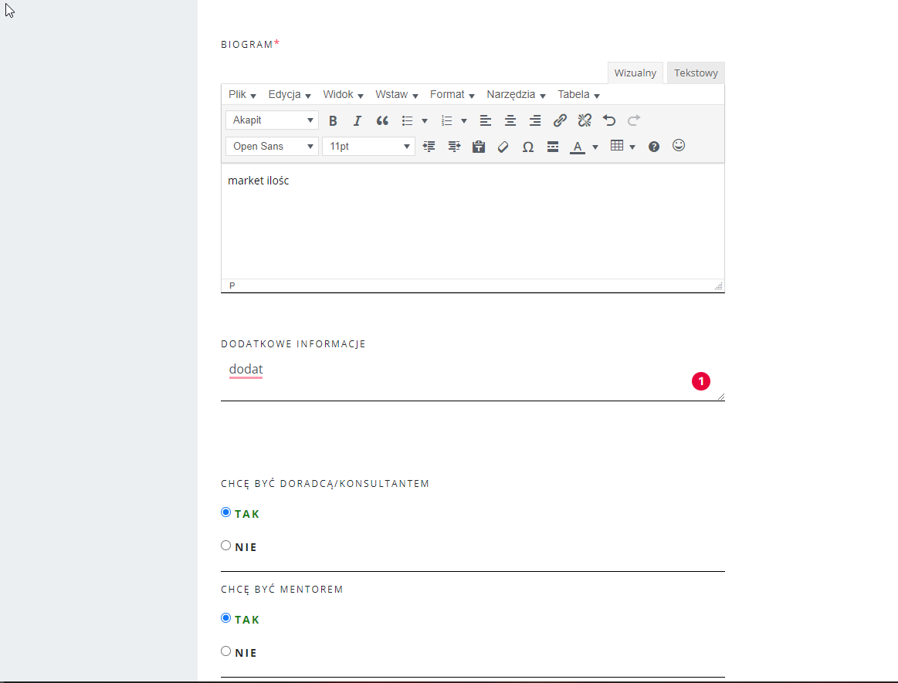Viewport: 898px width, 683px height.
Task: Expand the 11pt font size dropdown
Action: (368, 147)
